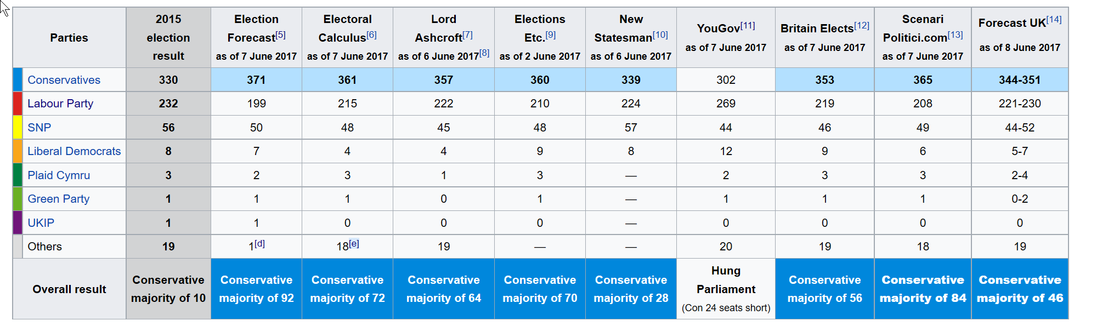
Task: Open the Green Party link
Action: pos(58,199)
